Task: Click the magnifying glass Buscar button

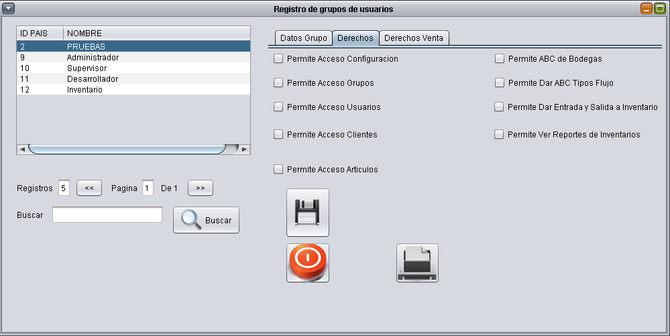Action: point(206,220)
